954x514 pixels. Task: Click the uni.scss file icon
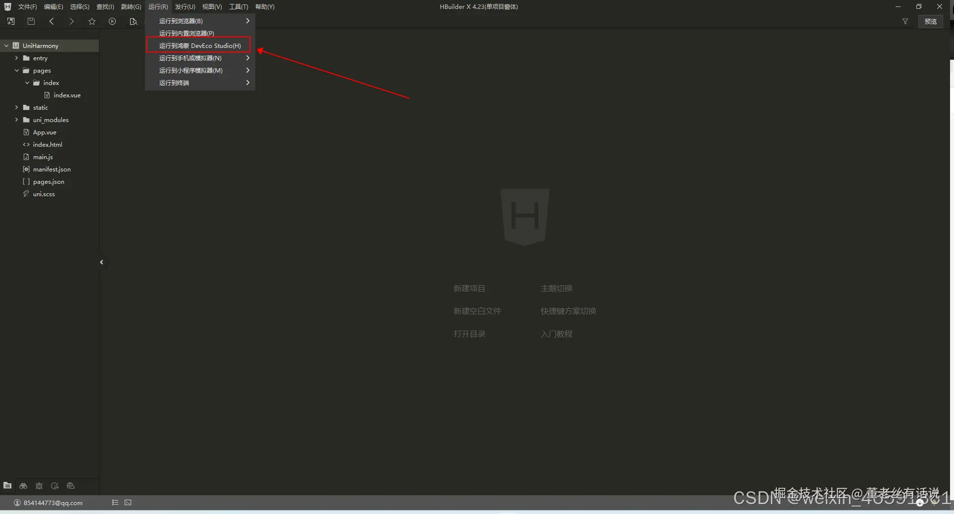click(26, 194)
